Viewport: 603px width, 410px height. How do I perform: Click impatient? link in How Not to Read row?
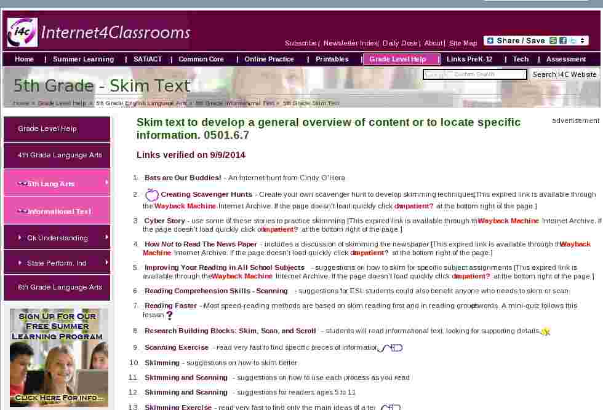point(369,253)
